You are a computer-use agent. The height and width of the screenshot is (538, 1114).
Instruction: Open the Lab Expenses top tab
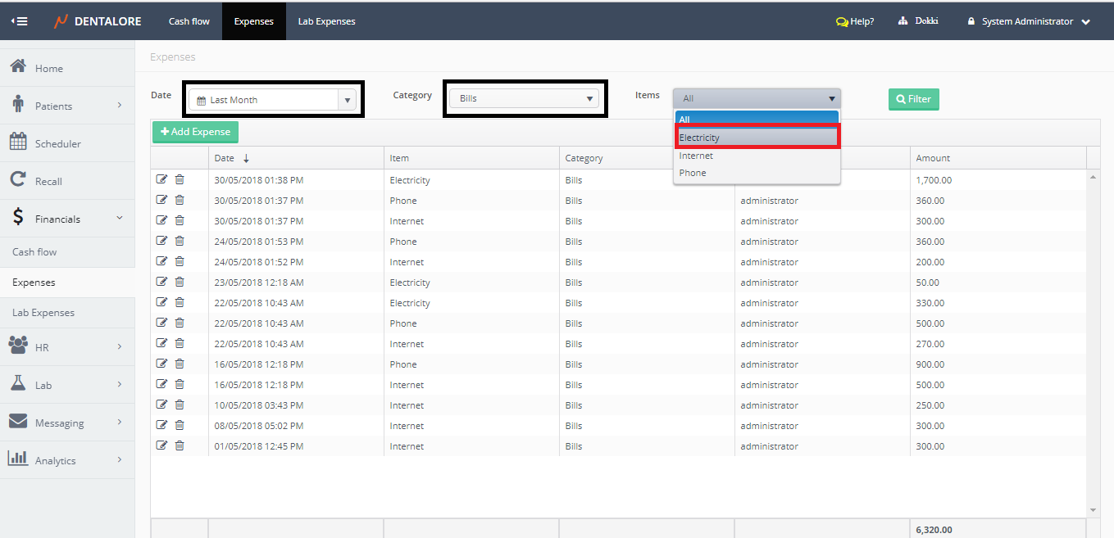coord(326,21)
